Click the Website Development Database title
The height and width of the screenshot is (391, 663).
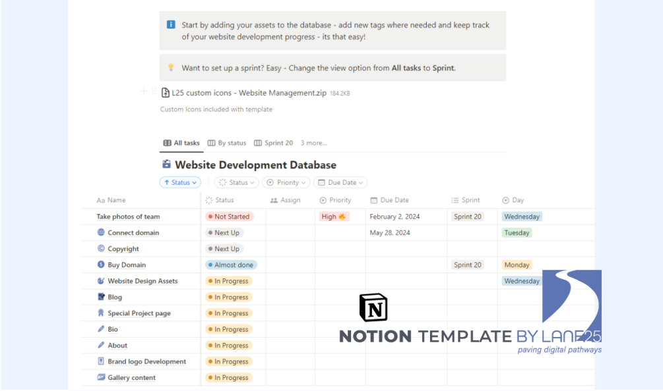[255, 165]
